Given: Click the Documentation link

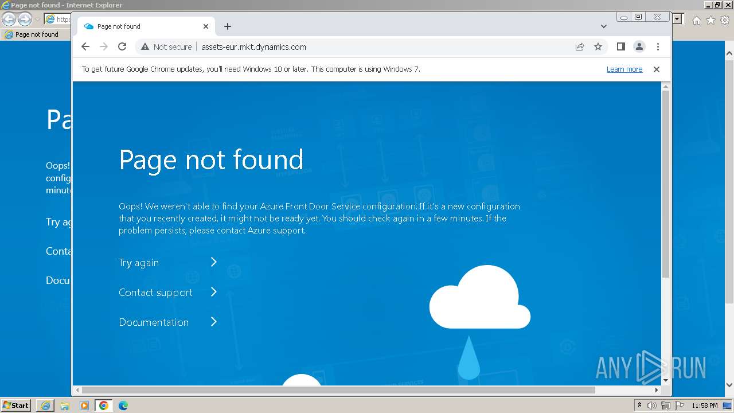Looking at the screenshot, I should [x=154, y=322].
